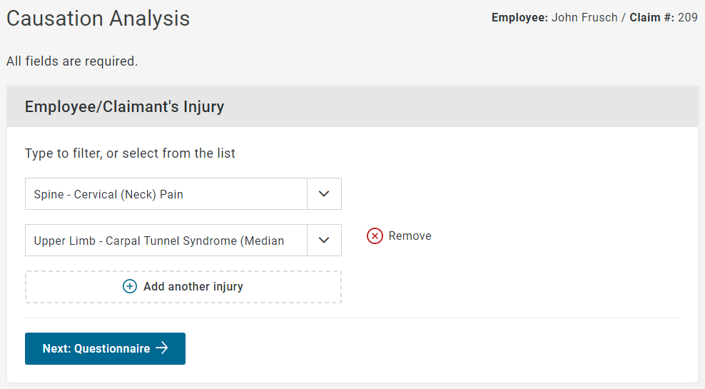Click the right arrow icon on Next button

[162, 348]
